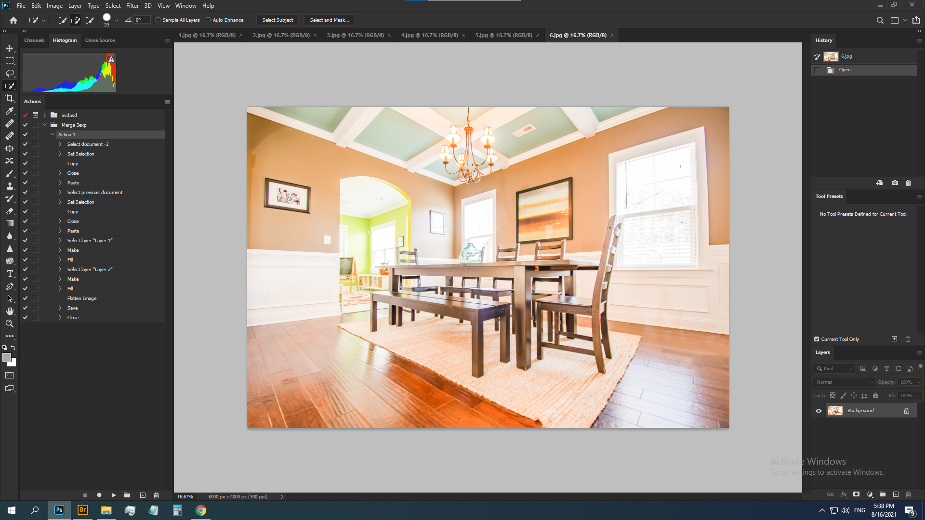Click the Select and Mask button
This screenshot has width=925, height=520.
point(330,20)
